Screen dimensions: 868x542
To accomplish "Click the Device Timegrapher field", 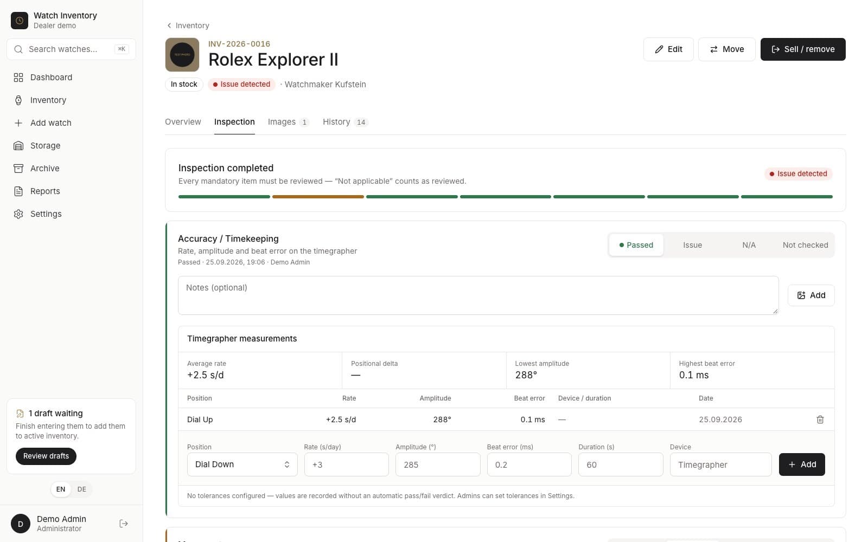I will [721, 464].
